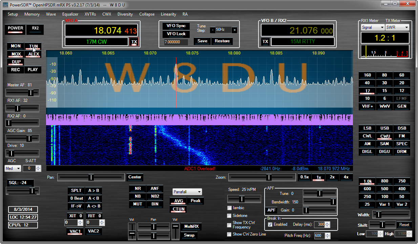This screenshot has height=244, width=418.
Task: Click the Reset shift button
Action: 404,225
